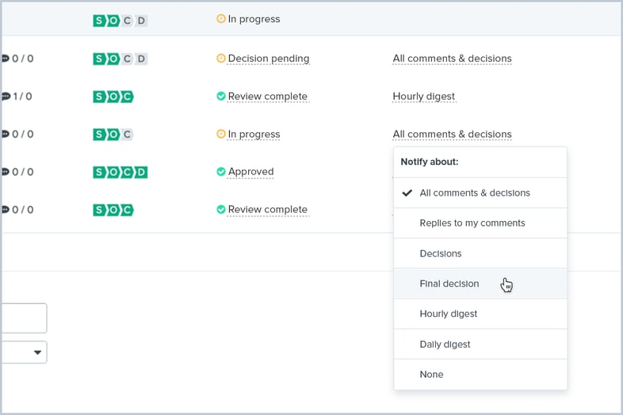Click the empty text input field at bottom left
The image size is (623, 415).
(24, 318)
